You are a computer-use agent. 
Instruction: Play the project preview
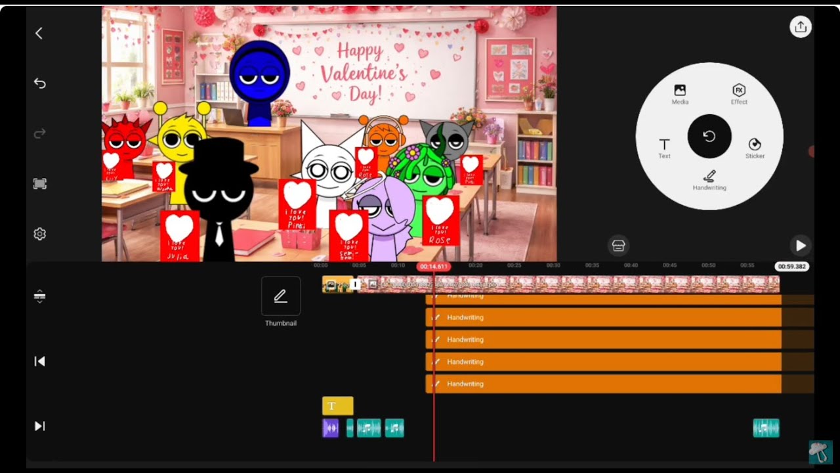coord(800,245)
